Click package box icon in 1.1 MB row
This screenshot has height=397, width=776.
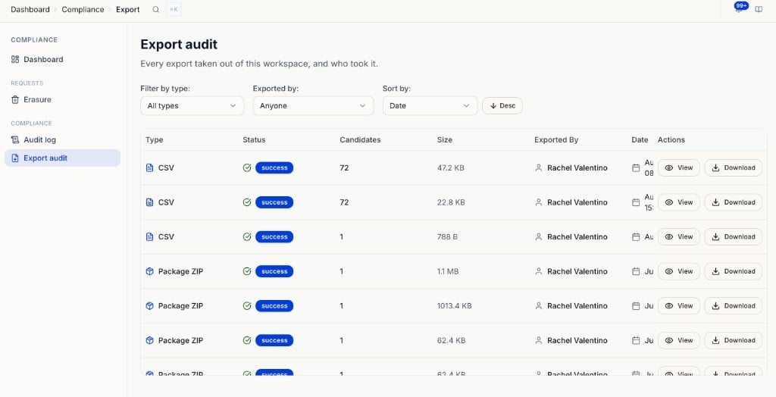tap(149, 271)
